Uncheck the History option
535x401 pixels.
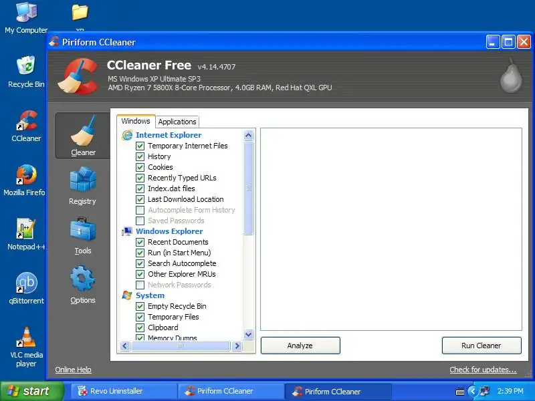pyautogui.click(x=140, y=156)
